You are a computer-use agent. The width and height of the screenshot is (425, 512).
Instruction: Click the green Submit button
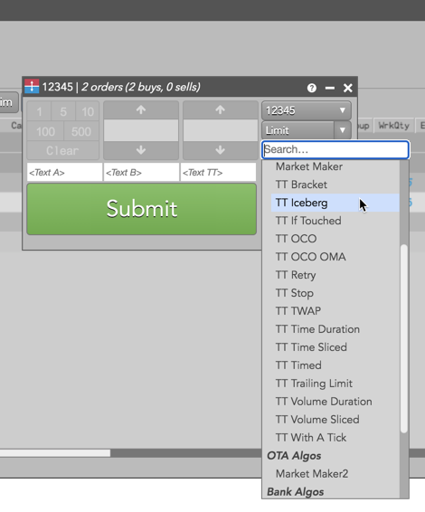[x=142, y=209]
